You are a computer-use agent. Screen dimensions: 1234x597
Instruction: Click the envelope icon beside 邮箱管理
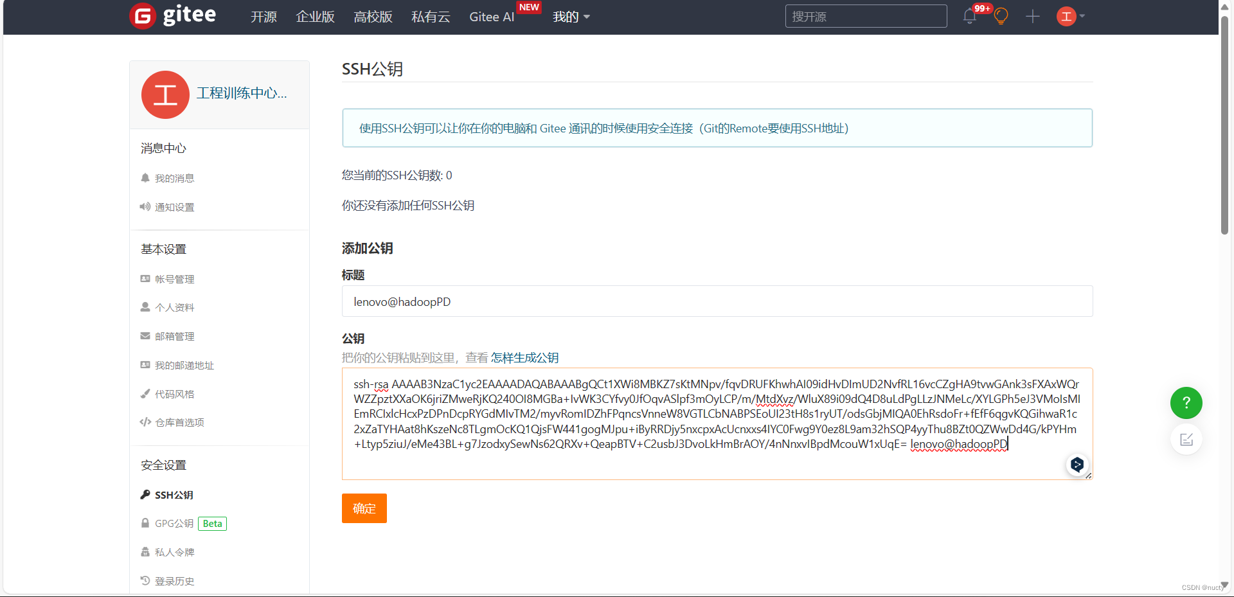coord(145,335)
